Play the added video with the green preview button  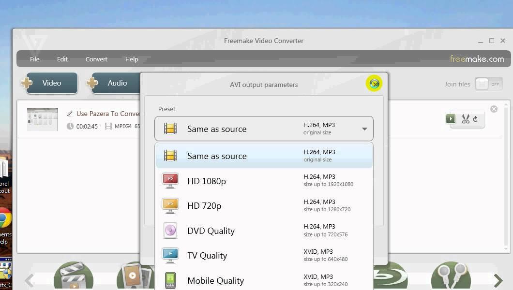451,118
